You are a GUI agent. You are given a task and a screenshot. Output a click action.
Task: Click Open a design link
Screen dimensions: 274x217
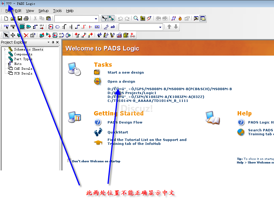(121, 81)
